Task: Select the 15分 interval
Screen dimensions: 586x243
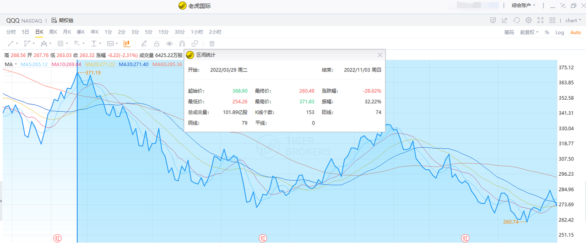Action: pos(163,32)
